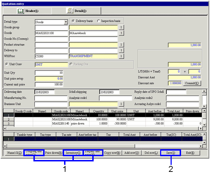Open Product structure lookup button
Viewport: 219px width, 175px height.
tap(122, 45)
